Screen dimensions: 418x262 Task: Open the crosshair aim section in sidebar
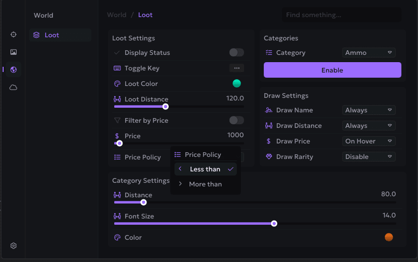coord(14,35)
